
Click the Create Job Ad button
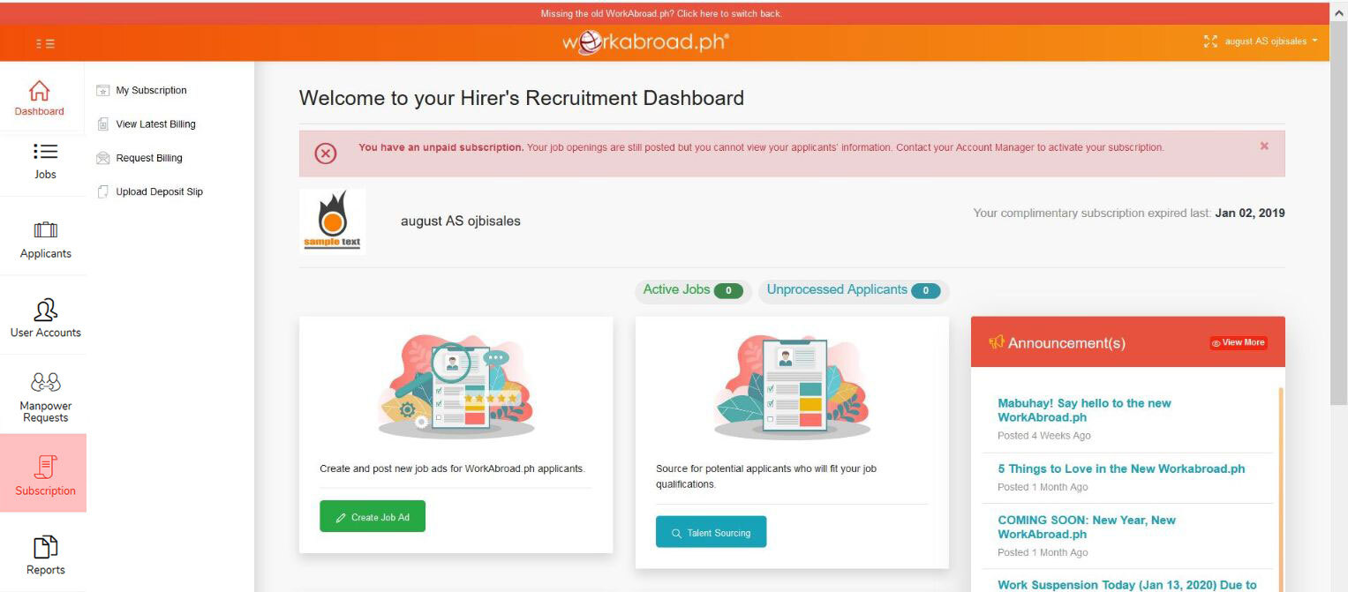click(372, 516)
